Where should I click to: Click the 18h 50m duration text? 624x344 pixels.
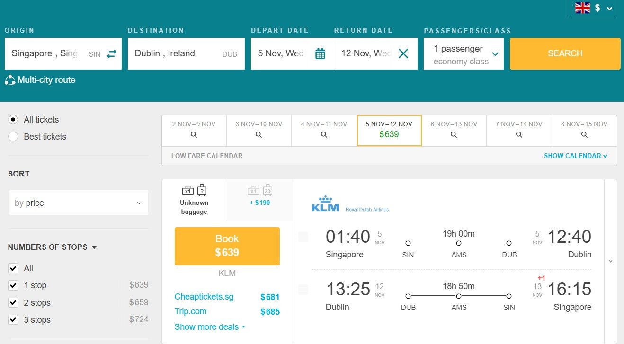click(x=458, y=286)
